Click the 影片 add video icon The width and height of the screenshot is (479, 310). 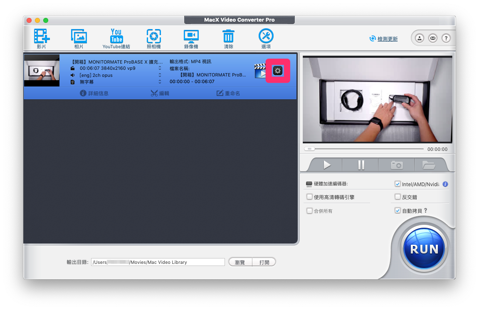[x=42, y=36]
